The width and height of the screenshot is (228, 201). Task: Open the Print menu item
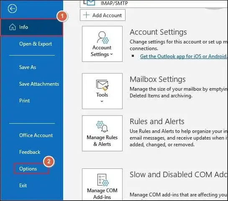pos(24,101)
